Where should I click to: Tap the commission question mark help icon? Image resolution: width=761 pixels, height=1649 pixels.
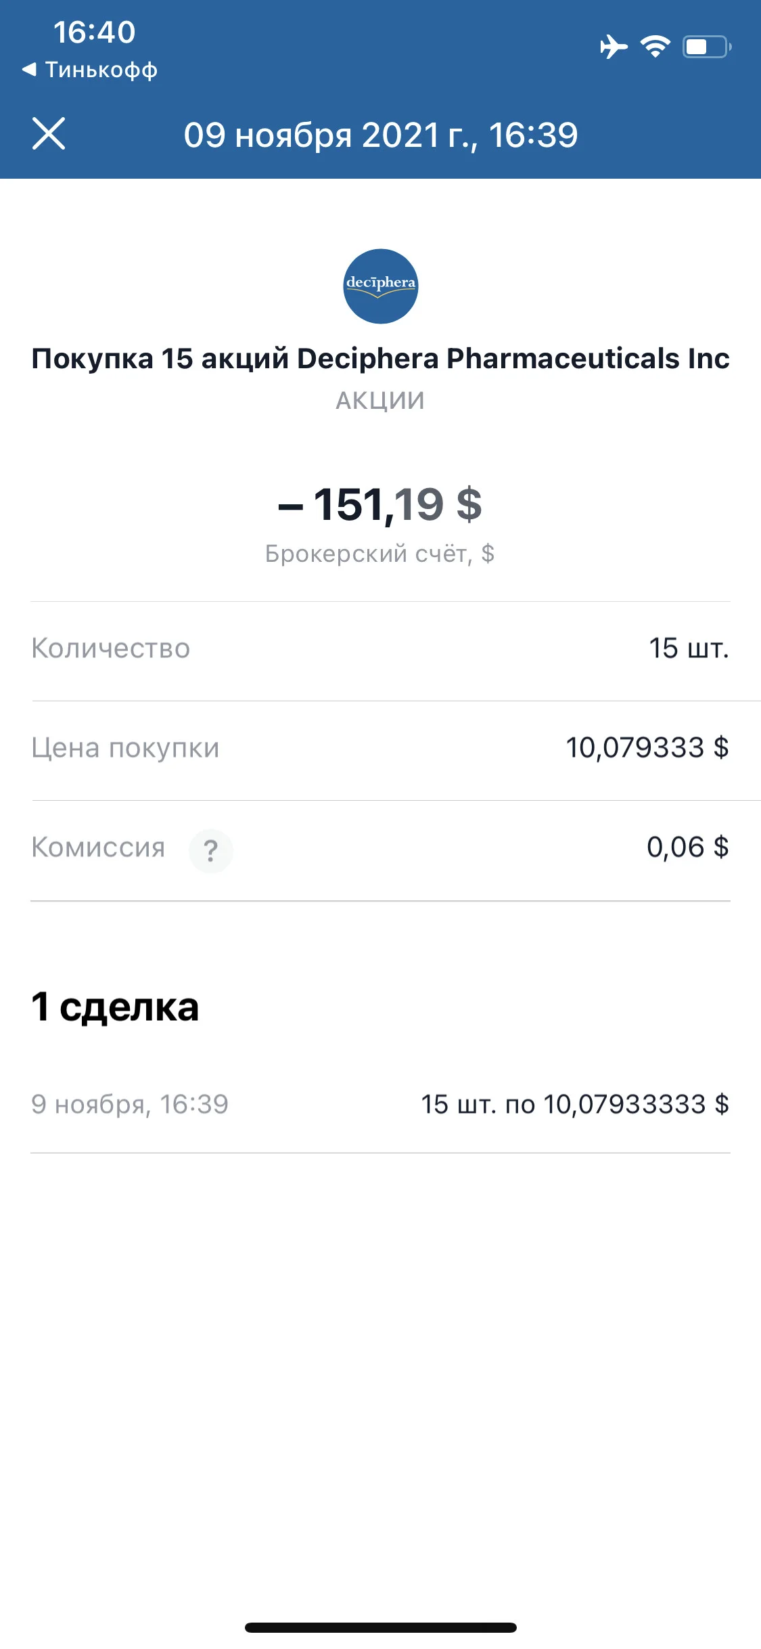[210, 850]
